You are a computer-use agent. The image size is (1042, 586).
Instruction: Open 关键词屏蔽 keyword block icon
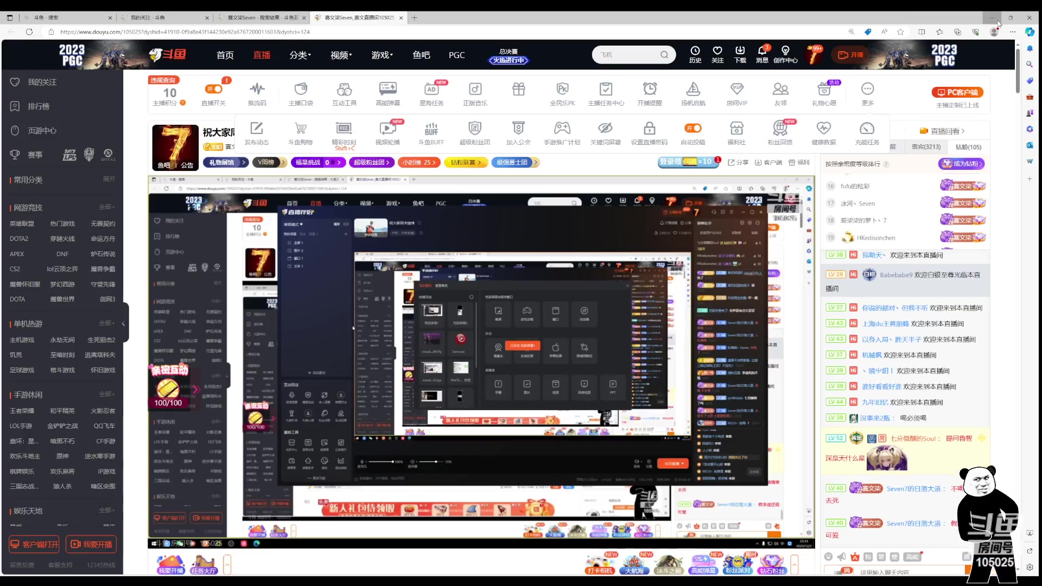pyautogui.click(x=605, y=133)
